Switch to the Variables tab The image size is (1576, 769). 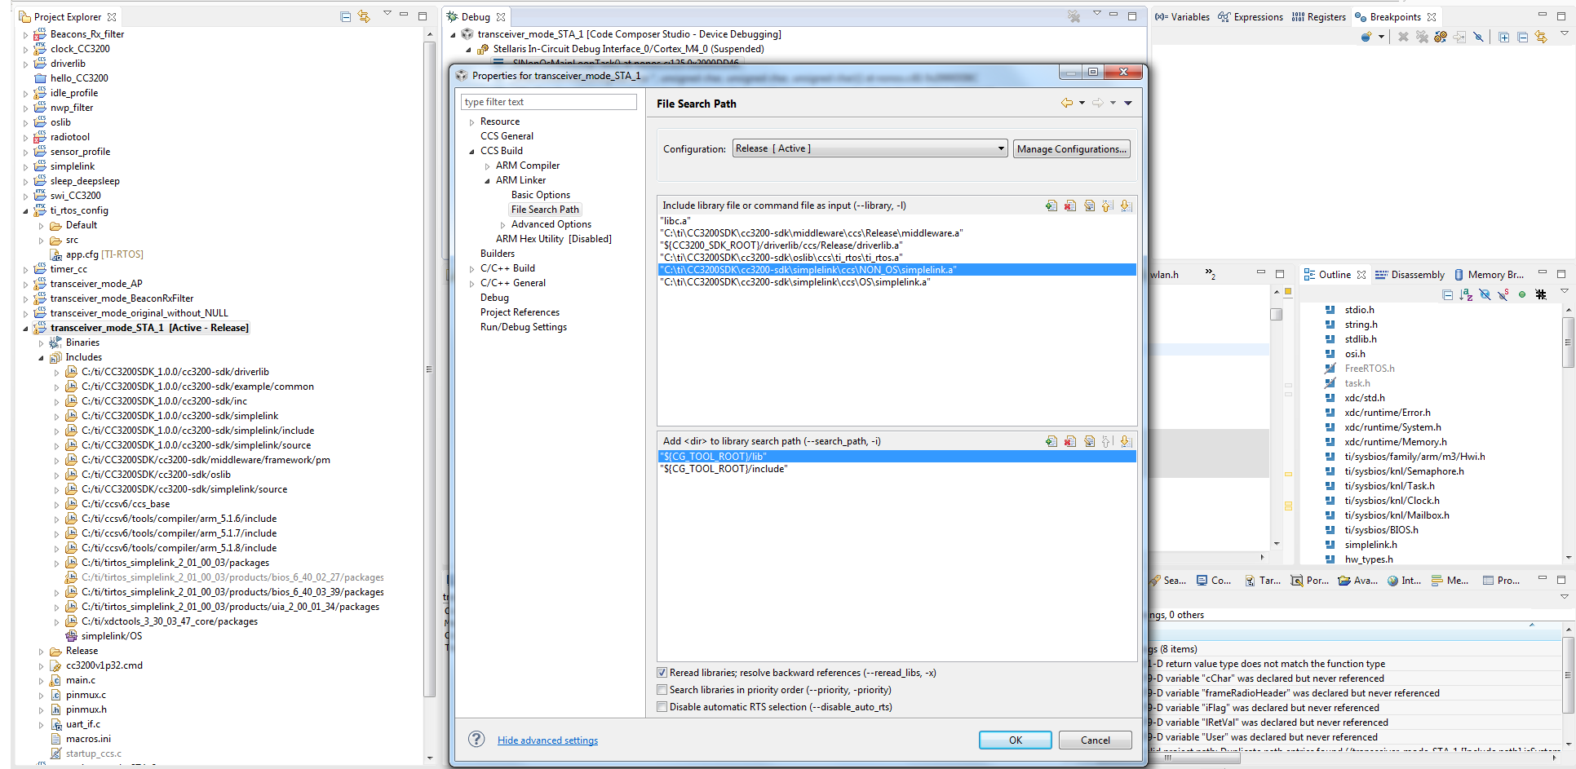[1182, 16]
